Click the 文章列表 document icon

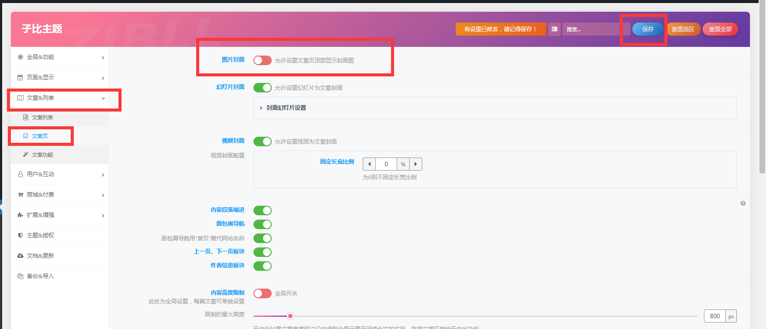coord(26,117)
